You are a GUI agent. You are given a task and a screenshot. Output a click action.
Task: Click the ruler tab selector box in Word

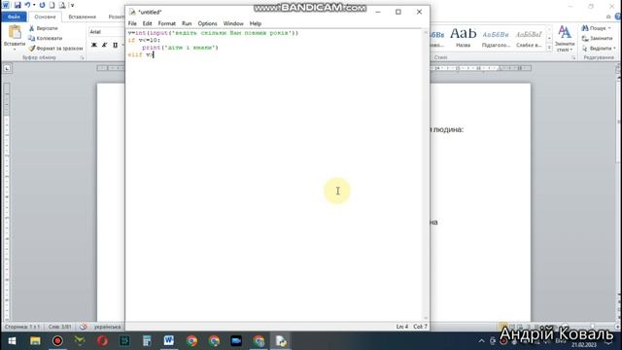[x=7, y=69]
